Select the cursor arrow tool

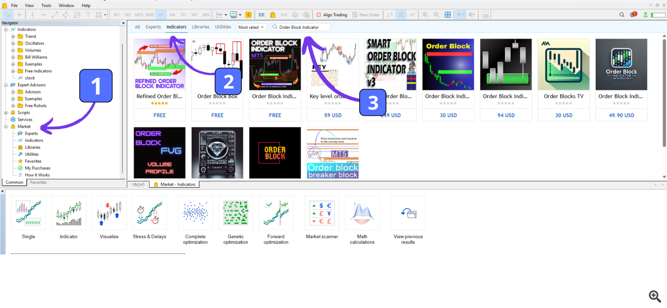(x=8, y=15)
